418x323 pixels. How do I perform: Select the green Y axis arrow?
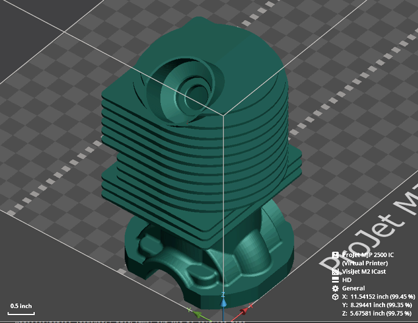tap(199, 314)
